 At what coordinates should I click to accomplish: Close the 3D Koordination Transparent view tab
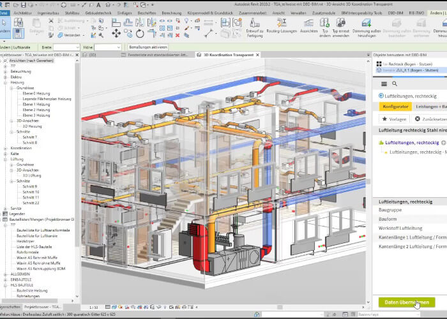257,55
